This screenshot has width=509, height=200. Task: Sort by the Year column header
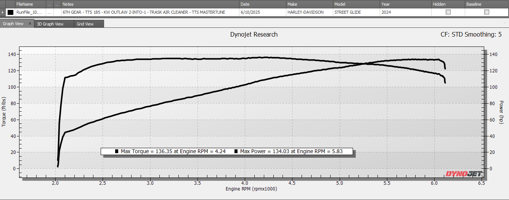[406, 4]
